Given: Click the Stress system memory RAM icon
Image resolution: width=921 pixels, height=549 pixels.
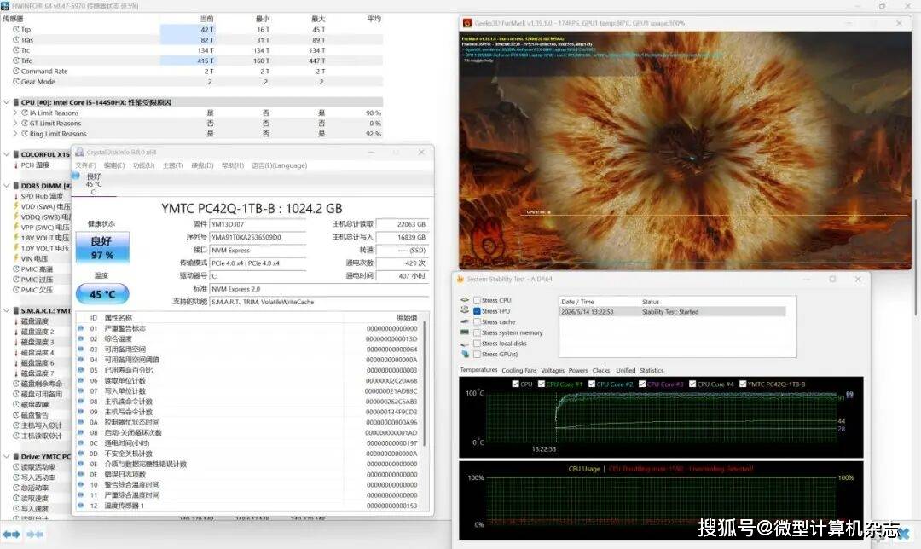Looking at the screenshot, I should [465, 332].
